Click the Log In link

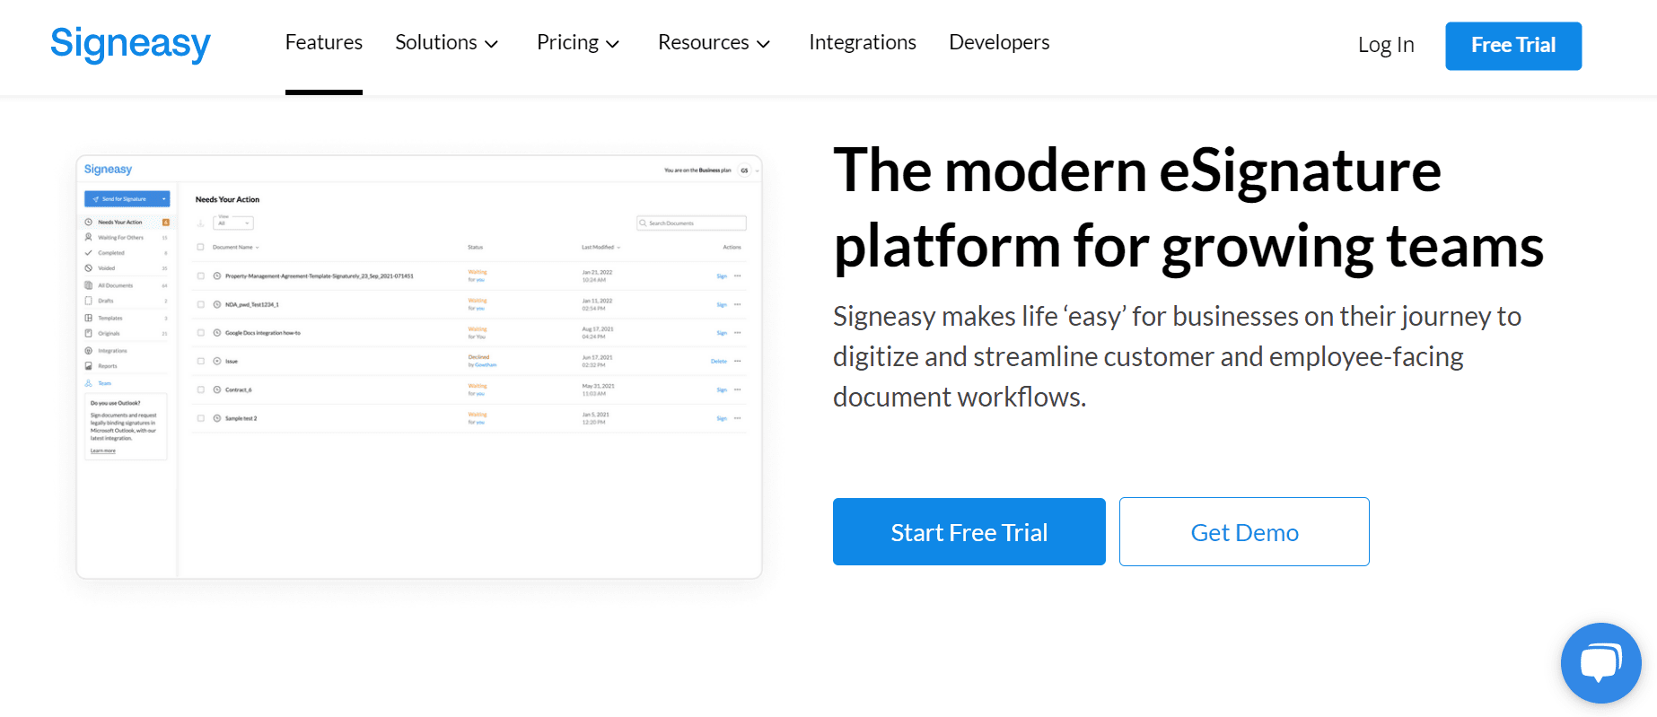tap(1386, 45)
